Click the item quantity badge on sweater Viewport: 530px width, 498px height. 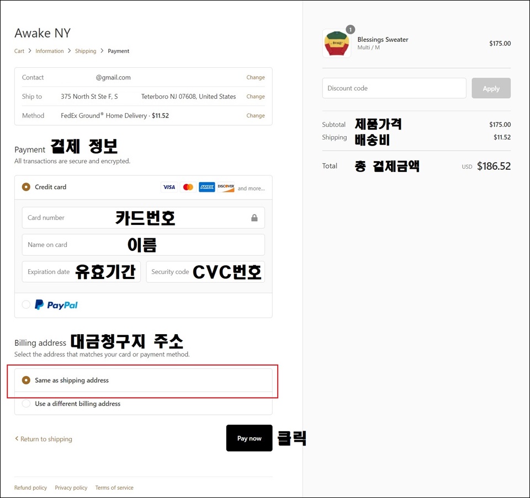click(351, 30)
